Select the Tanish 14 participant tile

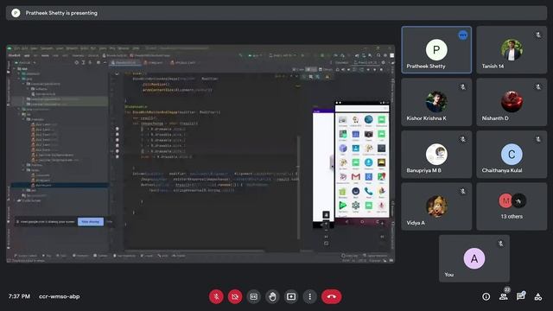point(512,50)
